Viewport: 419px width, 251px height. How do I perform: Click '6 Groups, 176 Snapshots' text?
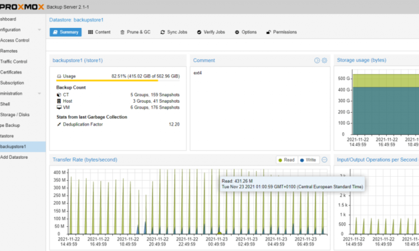(155, 107)
